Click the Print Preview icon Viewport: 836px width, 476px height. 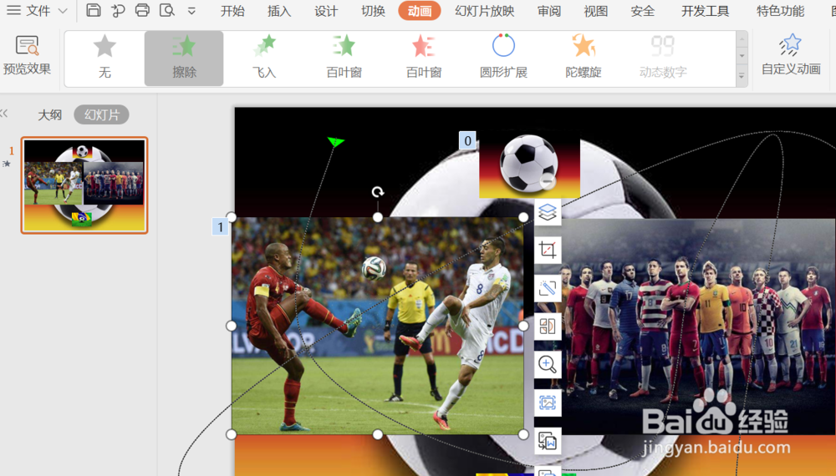click(167, 10)
